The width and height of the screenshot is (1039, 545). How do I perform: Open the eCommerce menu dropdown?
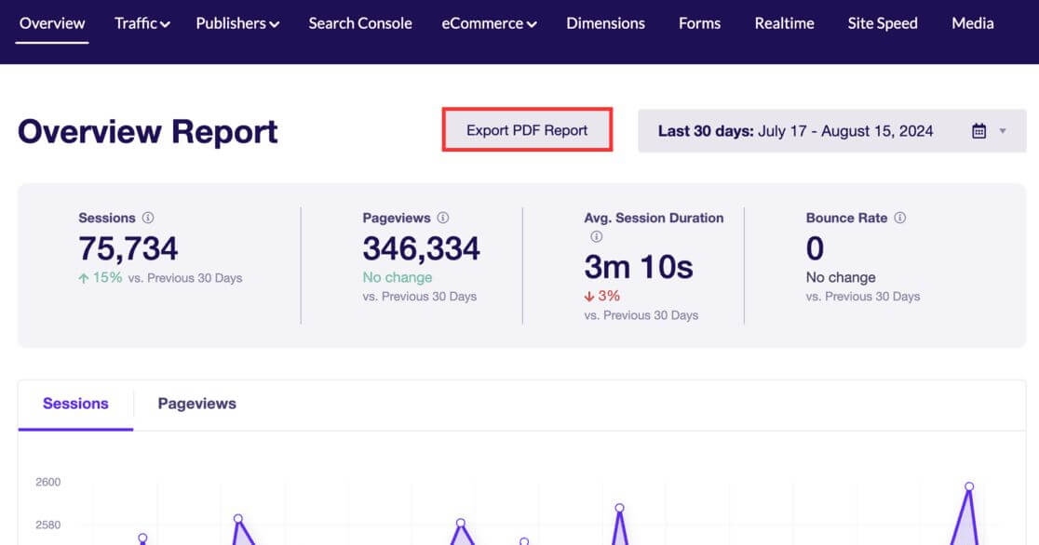(x=489, y=23)
